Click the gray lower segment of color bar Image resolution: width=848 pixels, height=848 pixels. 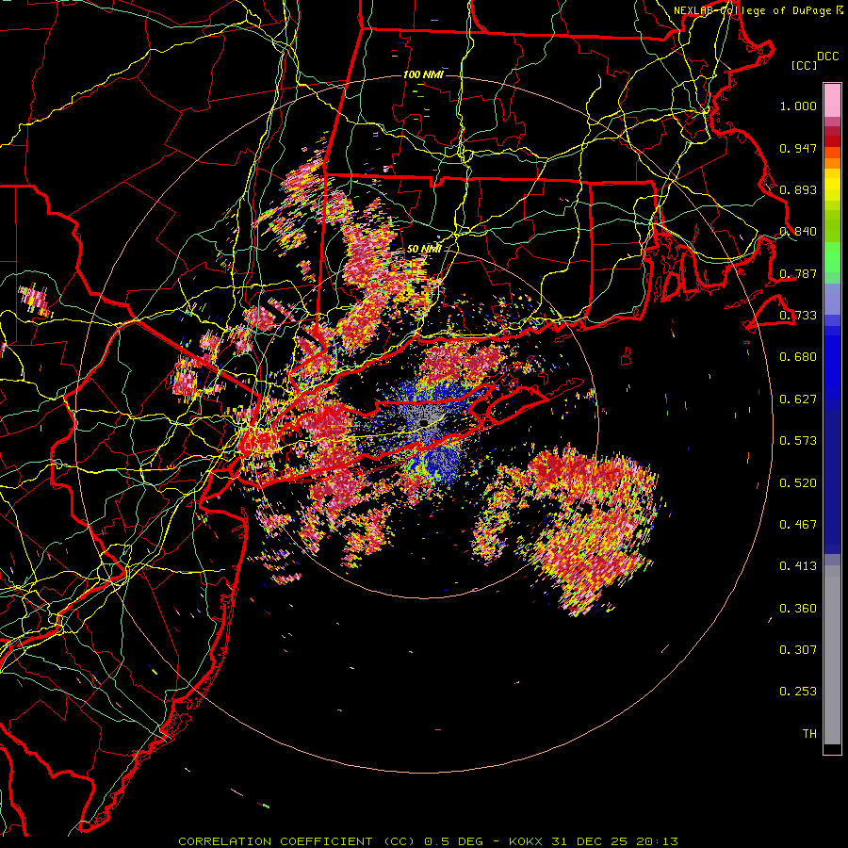(x=832, y=655)
